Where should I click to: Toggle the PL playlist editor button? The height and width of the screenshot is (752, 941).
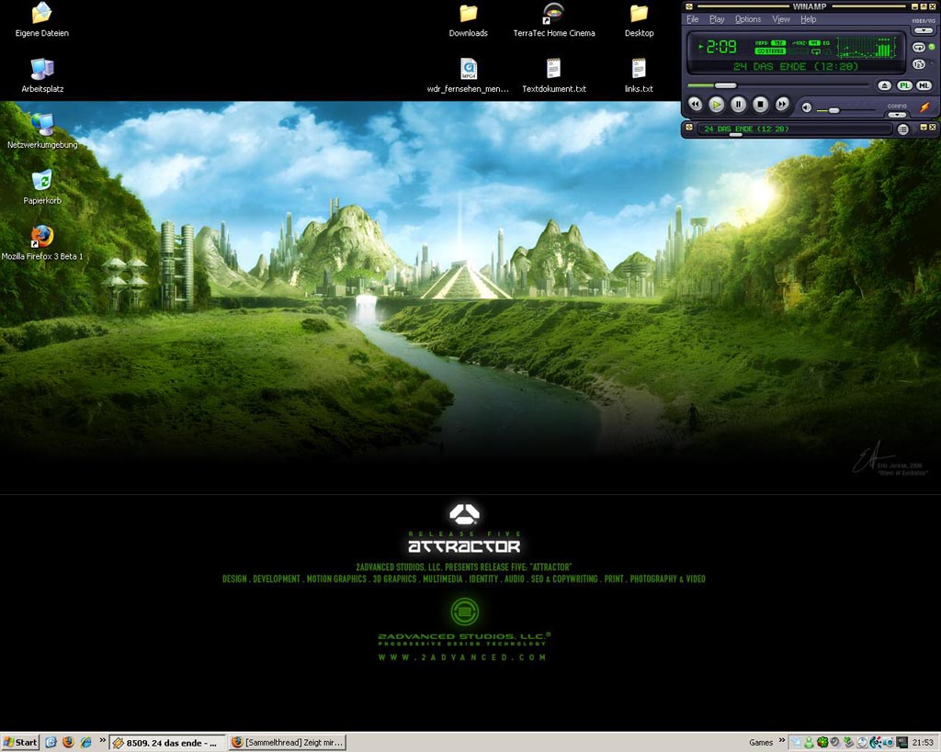pos(904,85)
